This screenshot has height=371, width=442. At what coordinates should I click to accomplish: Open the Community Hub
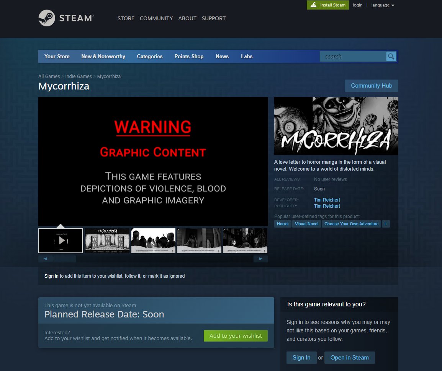tap(372, 86)
